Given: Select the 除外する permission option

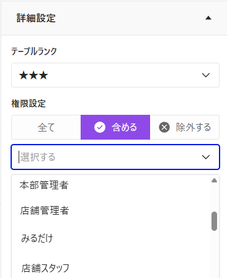Looking at the screenshot, I should [x=185, y=127].
